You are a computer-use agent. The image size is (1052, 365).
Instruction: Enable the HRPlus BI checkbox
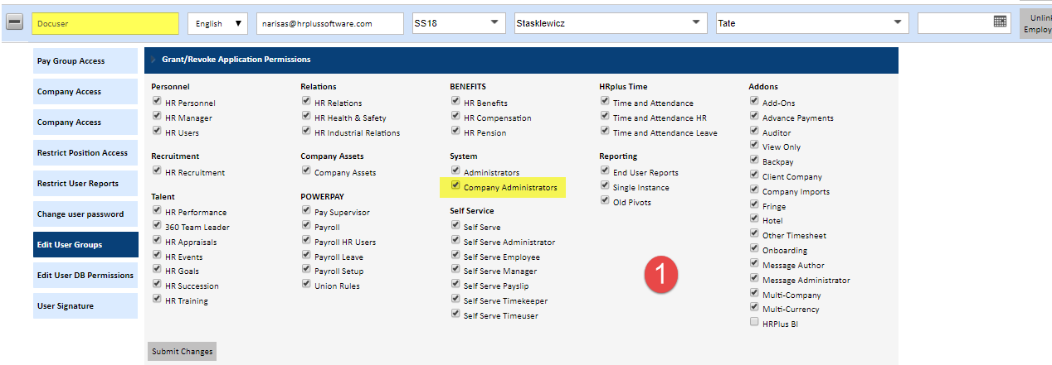coord(754,322)
